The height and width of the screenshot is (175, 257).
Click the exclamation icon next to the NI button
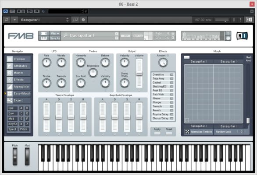(240, 20)
